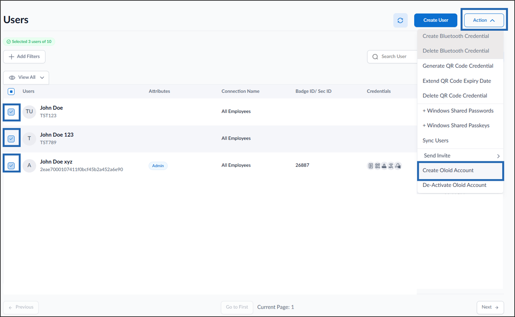Uncheck the John Doe xyz checkbox
The image size is (515, 317).
coord(11,166)
